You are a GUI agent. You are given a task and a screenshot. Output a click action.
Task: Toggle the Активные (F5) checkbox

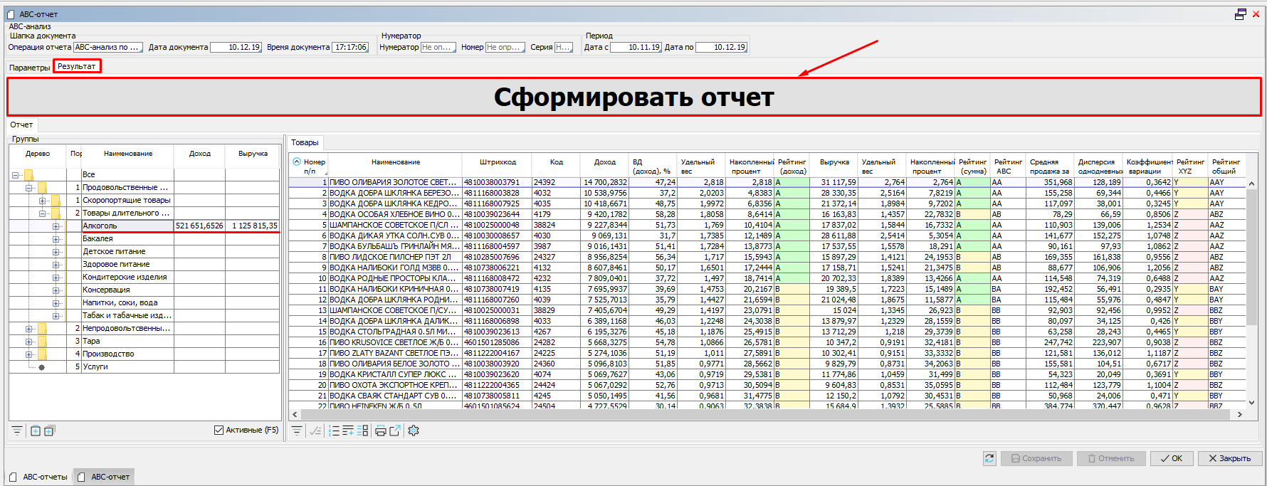point(219,430)
